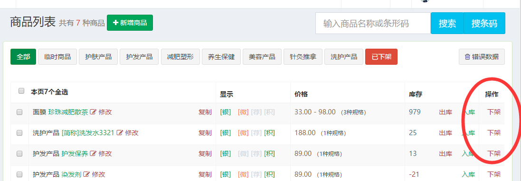
Task: Click the edit icon next to 洗发水3321
Action: click(x=120, y=133)
